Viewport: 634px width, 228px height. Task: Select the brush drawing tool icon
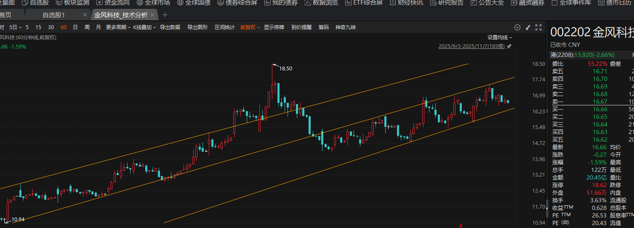(x=528, y=27)
